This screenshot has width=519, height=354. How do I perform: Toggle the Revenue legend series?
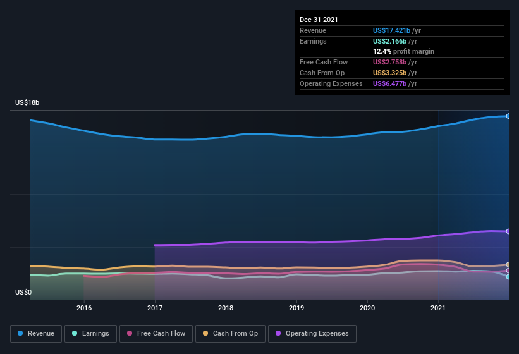[36, 334]
